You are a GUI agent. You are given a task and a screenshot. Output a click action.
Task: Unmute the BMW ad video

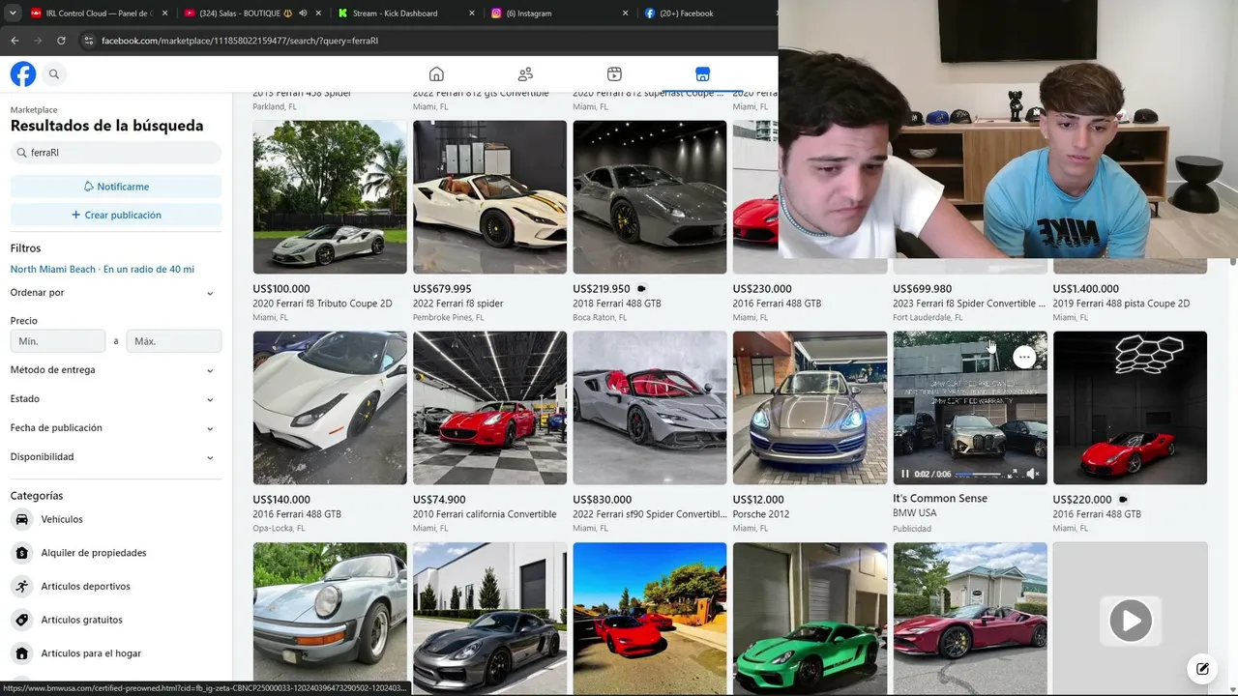pyautogui.click(x=1032, y=474)
